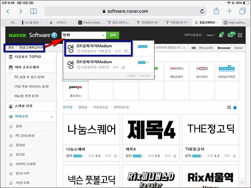Open the Naver services grid icon
The height and width of the screenshot is (188, 251).
240,35
